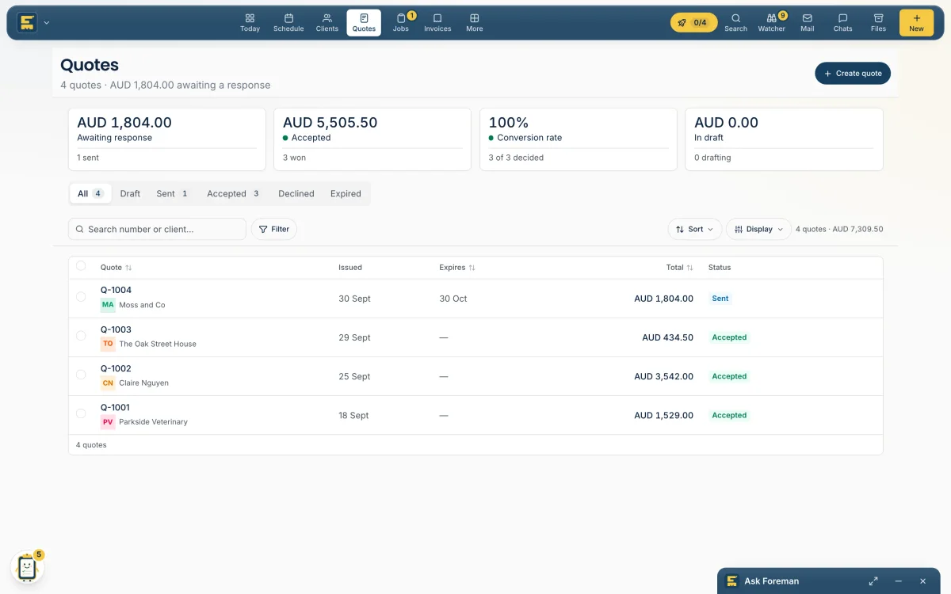This screenshot has width=951, height=594.
Task: Open the Sort dropdown
Action: (x=695, y=229)
